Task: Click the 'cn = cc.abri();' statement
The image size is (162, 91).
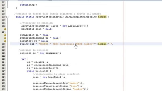Action: pyautogui.click(x=38, y=62)
